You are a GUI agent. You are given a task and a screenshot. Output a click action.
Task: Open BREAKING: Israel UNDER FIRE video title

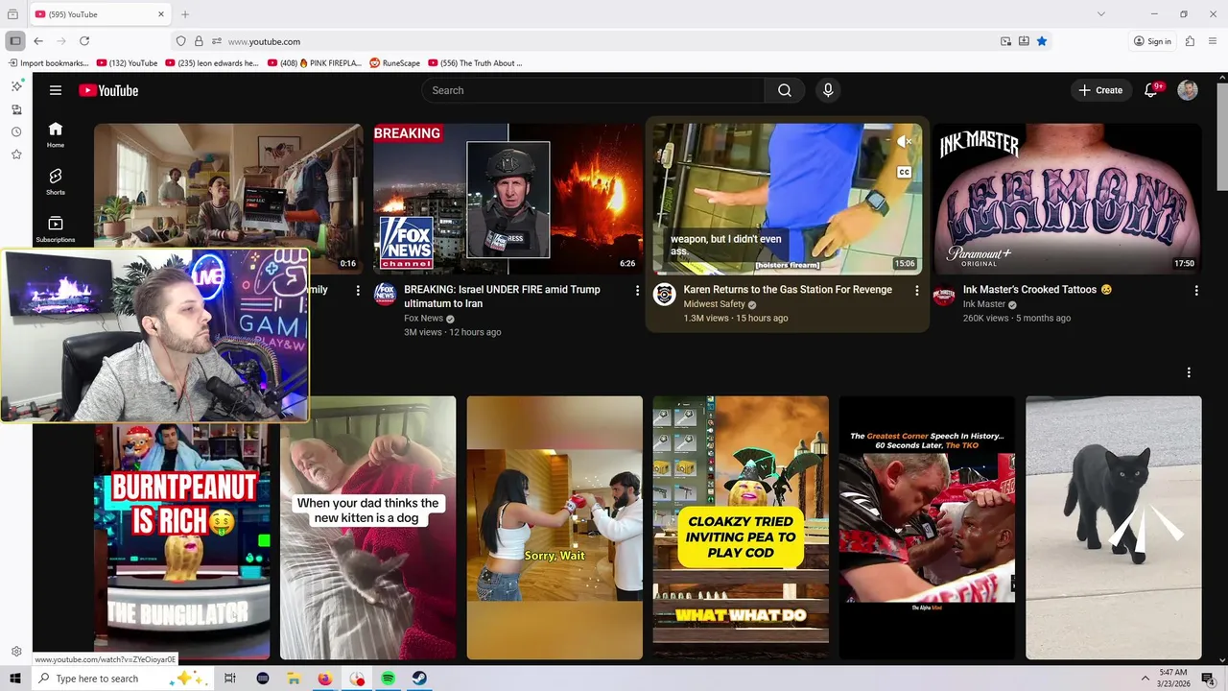[x=502, y=297]
